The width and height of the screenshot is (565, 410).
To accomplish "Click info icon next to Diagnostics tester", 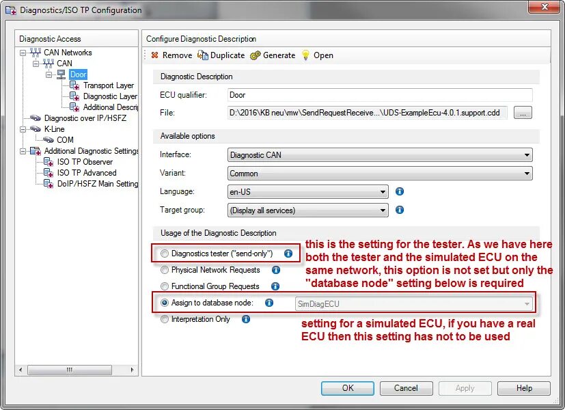I will pos(288,254).
